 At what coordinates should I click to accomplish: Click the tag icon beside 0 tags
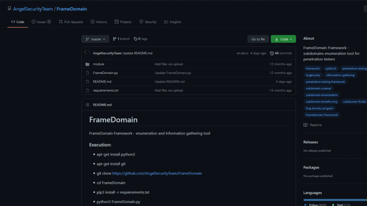coord(135,39)
